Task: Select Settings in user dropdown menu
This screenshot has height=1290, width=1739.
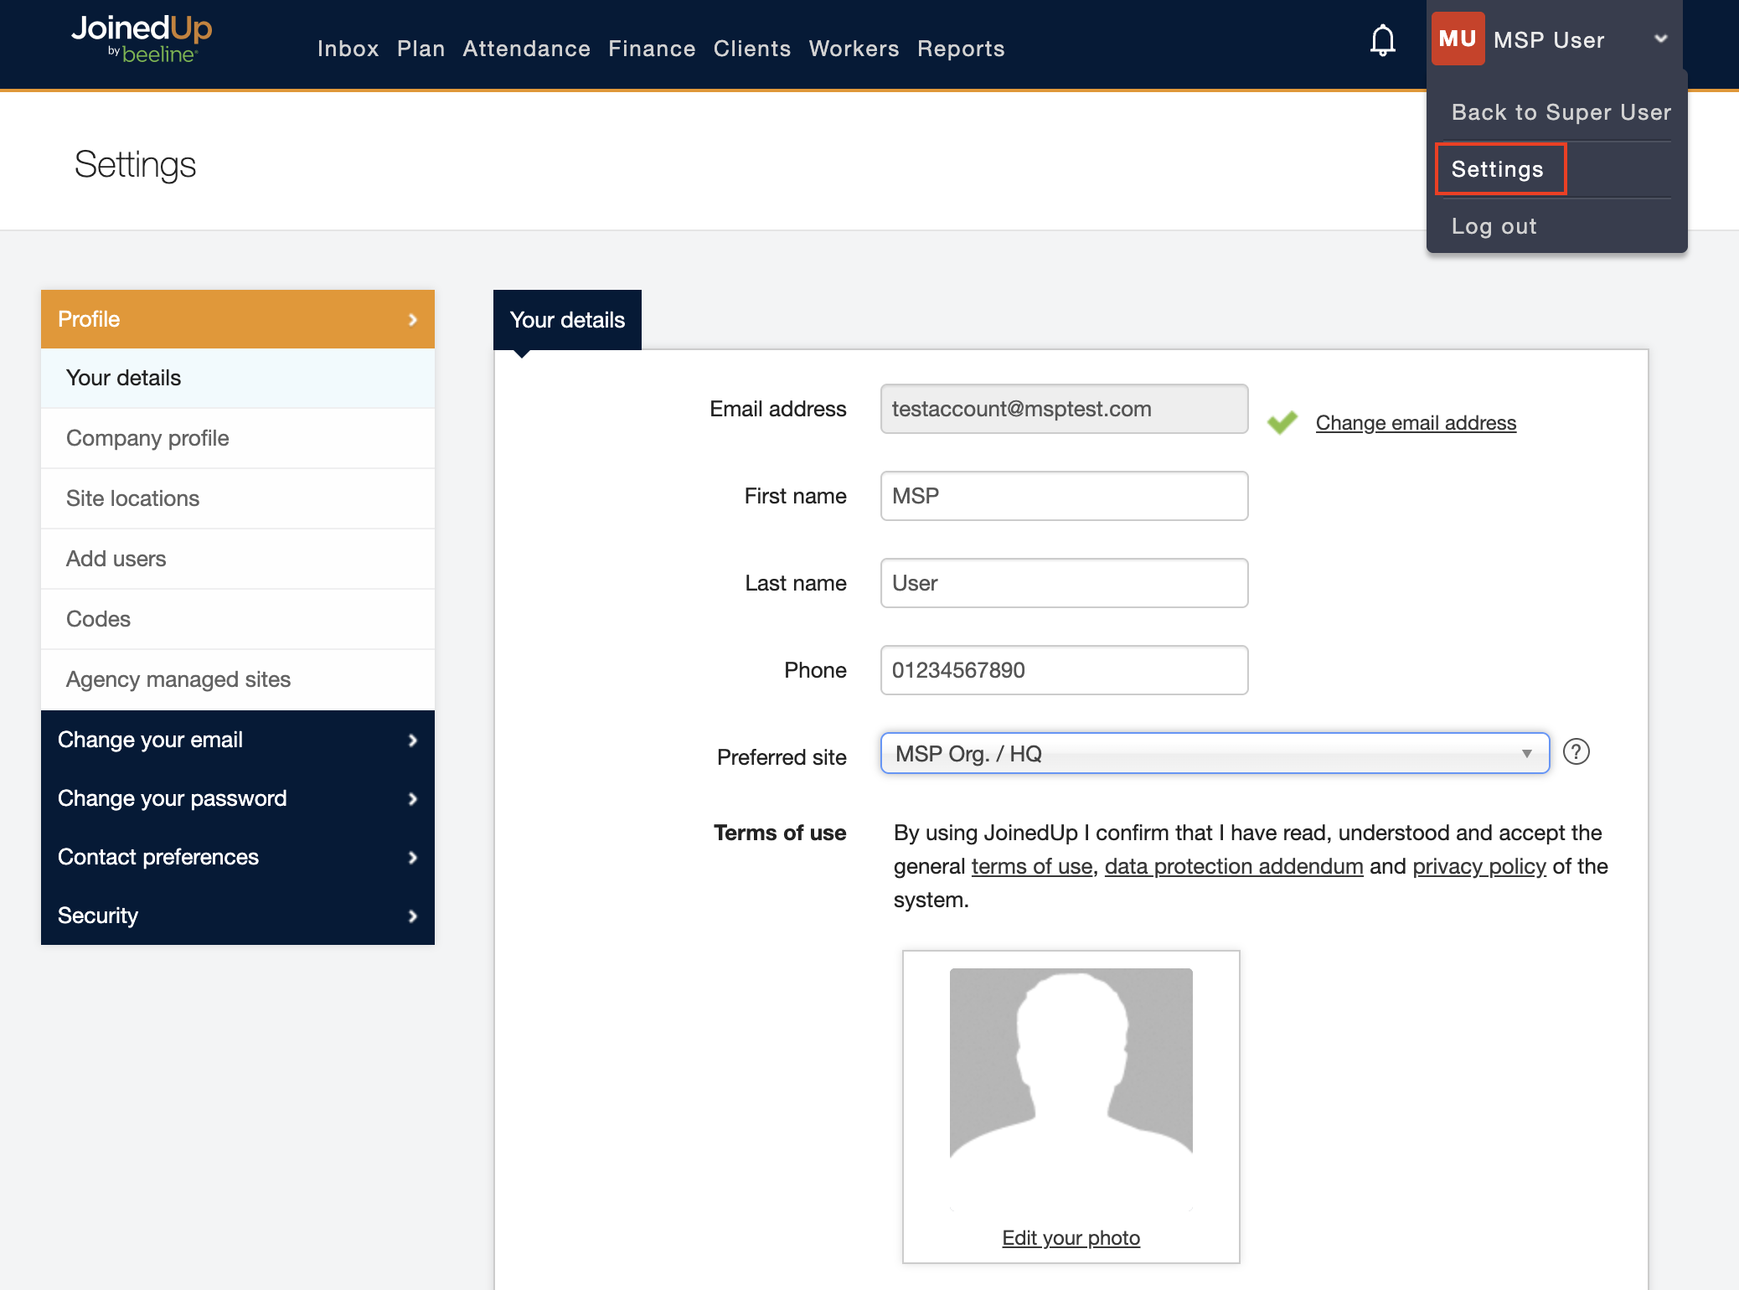Action: click(1497, 169)
